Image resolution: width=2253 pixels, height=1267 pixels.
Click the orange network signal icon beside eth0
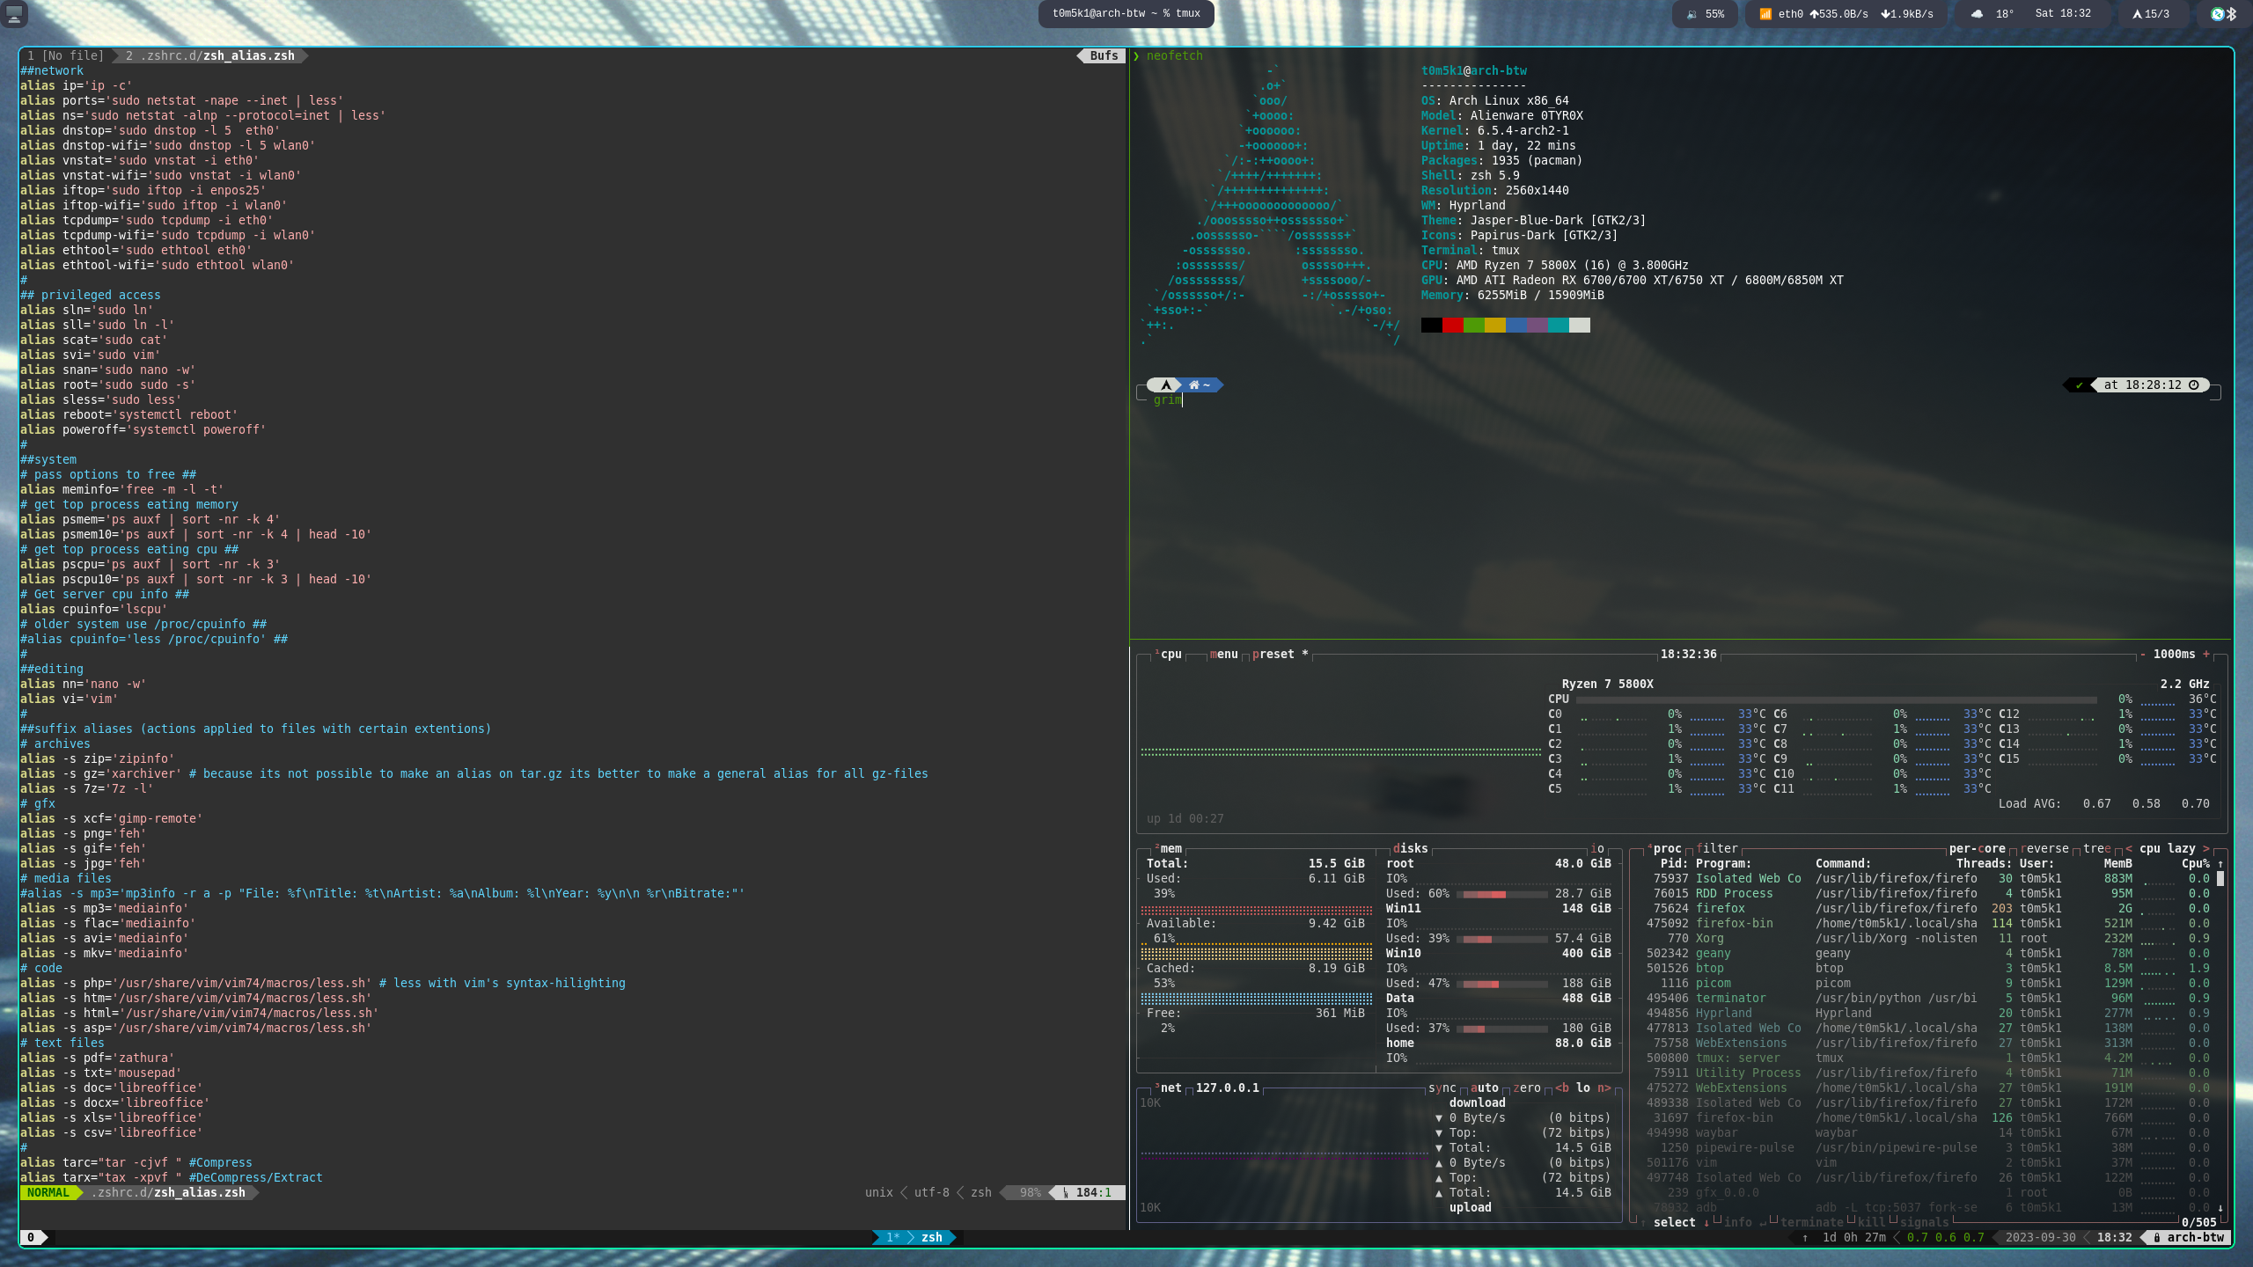(1765, 14)
